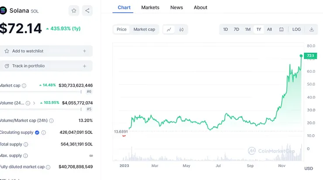
Task: Click the star icon next to Solana
Action: pyautogui.click(x=74, y=10)
